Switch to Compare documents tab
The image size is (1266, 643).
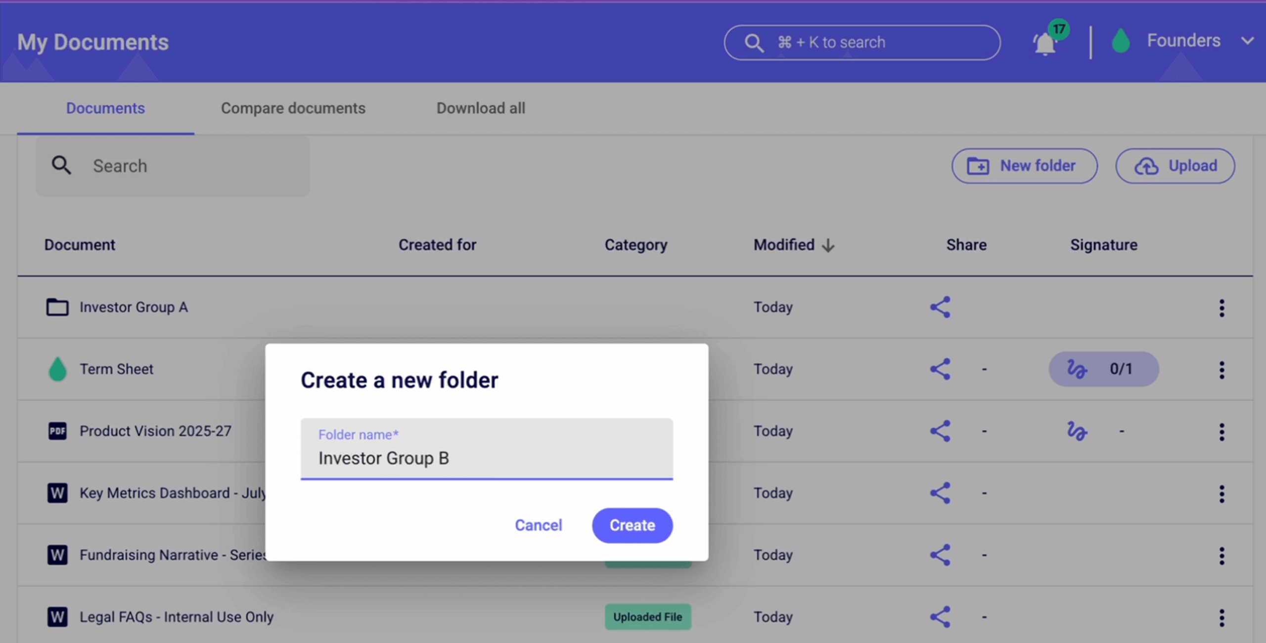point(293,108)
